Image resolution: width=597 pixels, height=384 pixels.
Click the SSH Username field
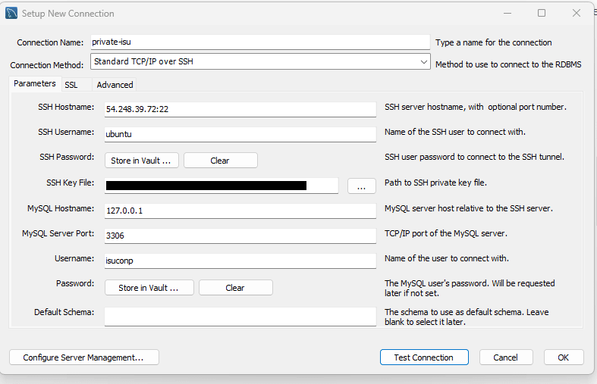click(x=240, y=135)
